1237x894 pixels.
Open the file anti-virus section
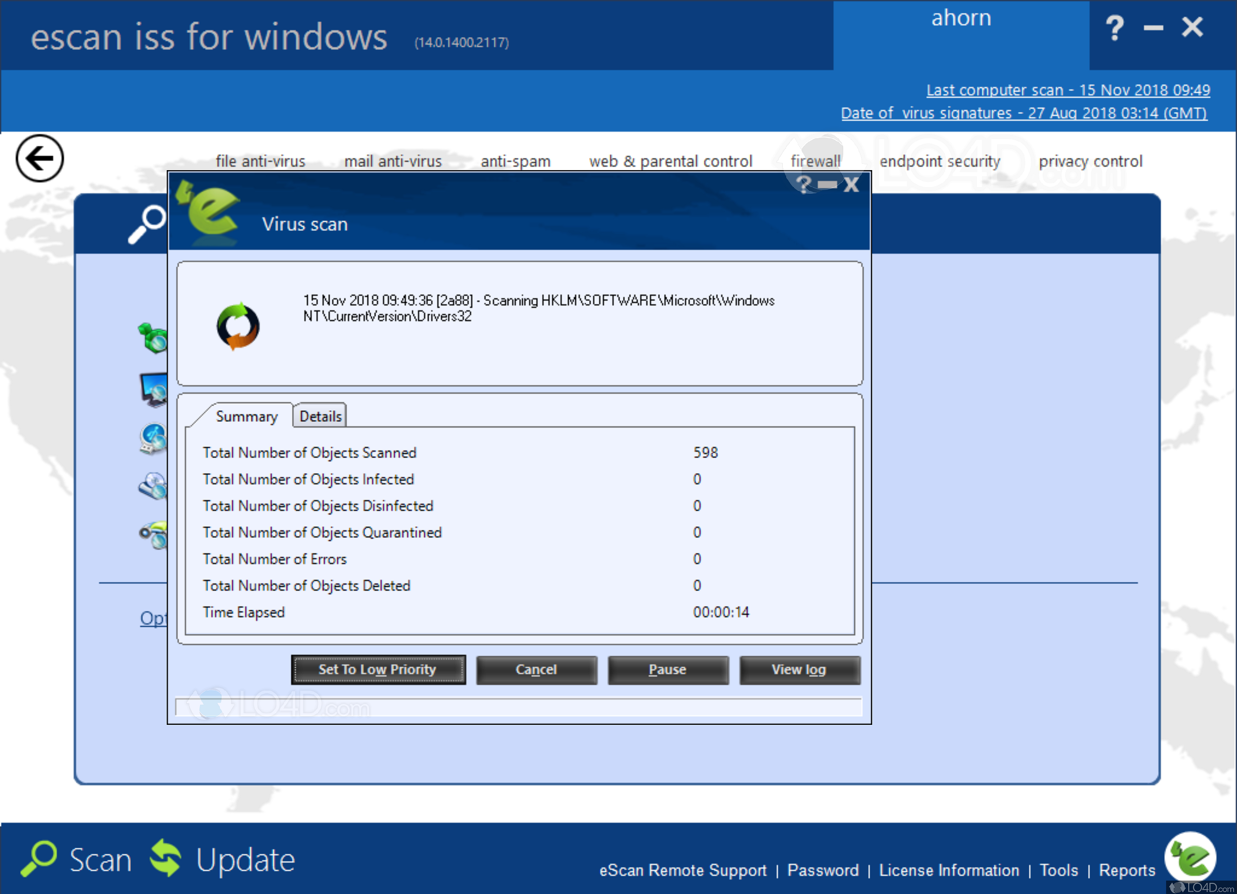[261, 161]
